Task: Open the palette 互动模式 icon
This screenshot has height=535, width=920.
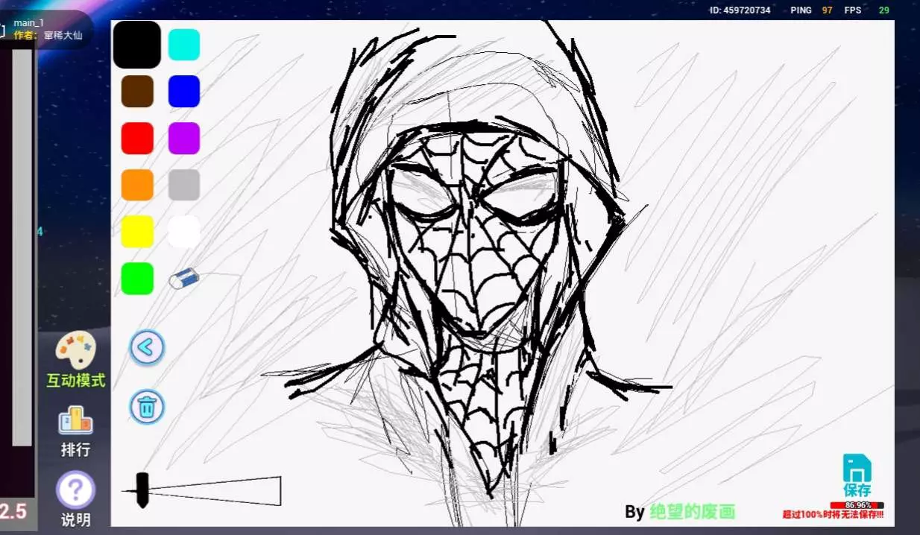Action: coord(76,350)
